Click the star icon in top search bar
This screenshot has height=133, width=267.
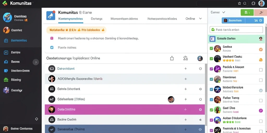(x=239, y=3)
